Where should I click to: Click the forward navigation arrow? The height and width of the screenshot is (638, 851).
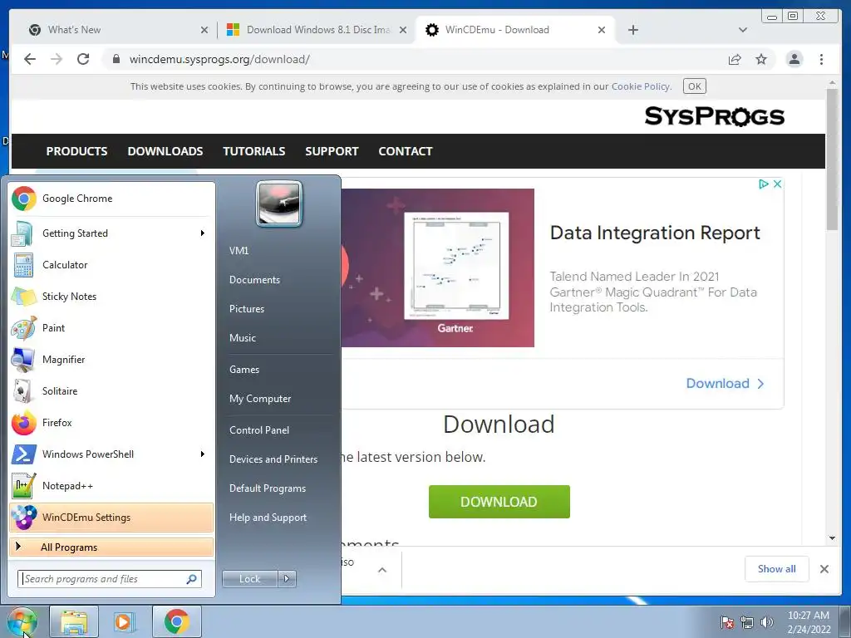pyautogui.click(x=57, y=59)
